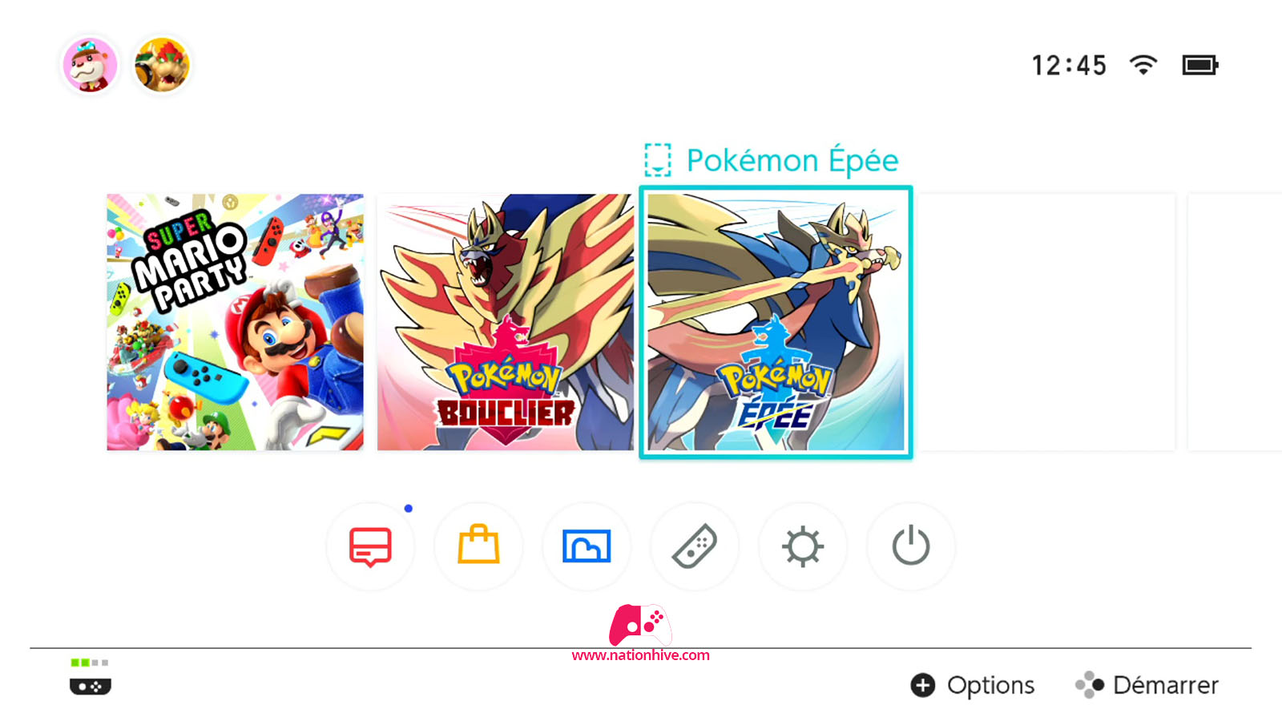This screenshot has height=721, width=1282.
Task: Launch the highlighted Pokémon Épée tile
Action: pyautogui.click(x=776, y=322)
